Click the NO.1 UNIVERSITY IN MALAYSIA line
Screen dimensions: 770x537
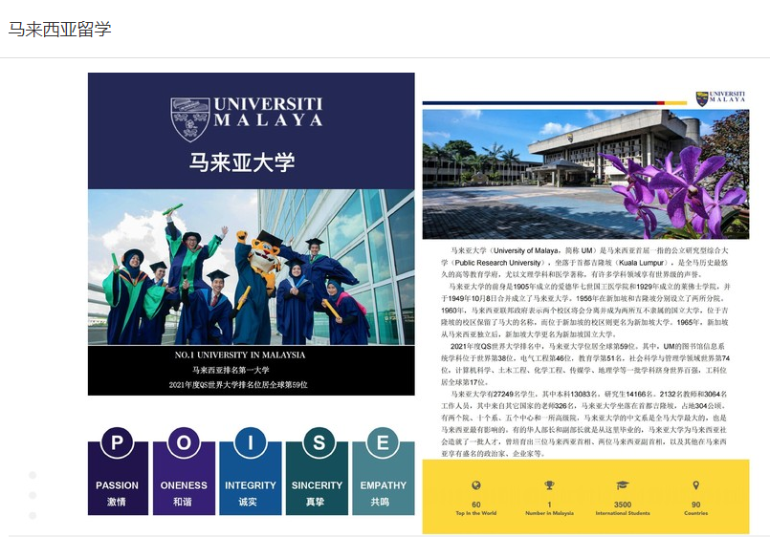tap(240, 354)
